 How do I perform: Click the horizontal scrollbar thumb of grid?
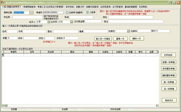tap(6, 105)
